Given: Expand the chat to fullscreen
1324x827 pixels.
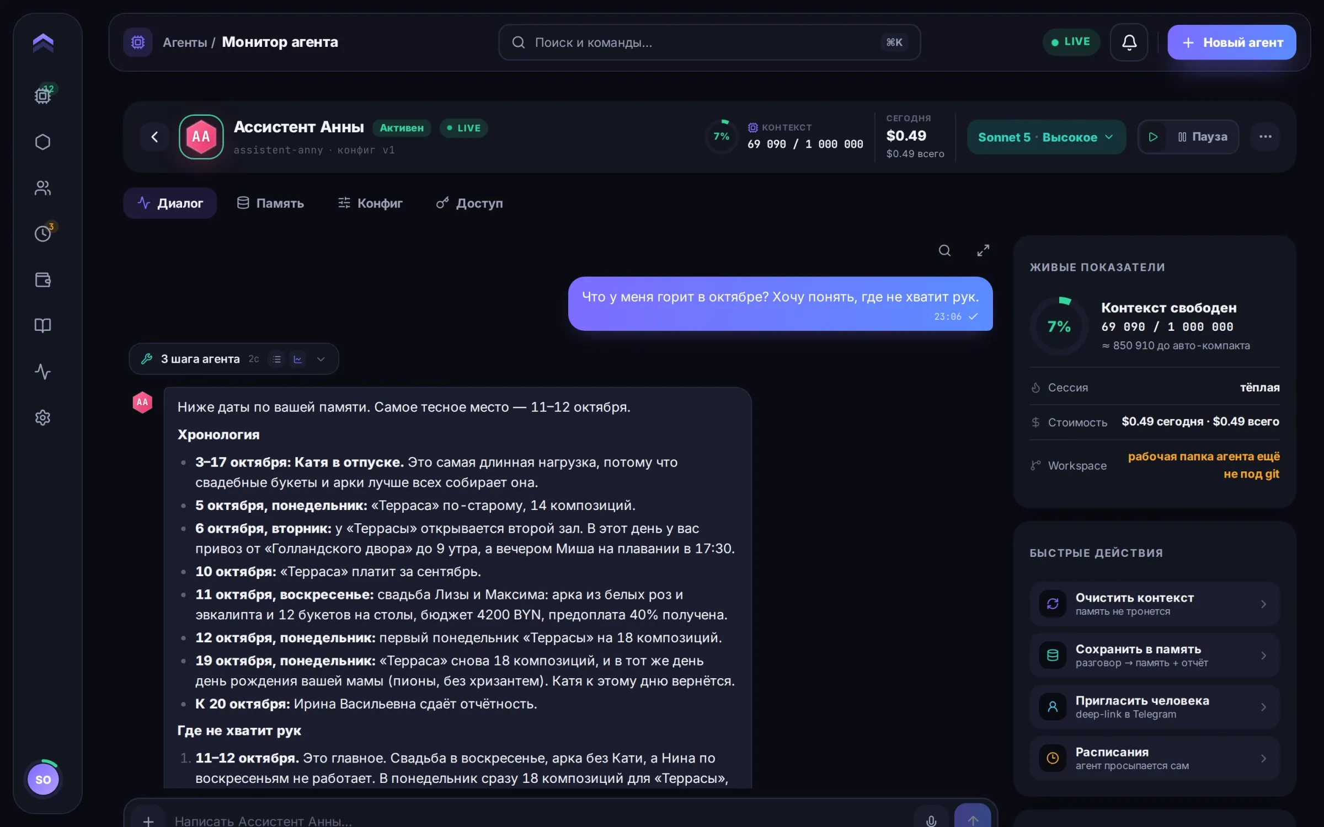Looking at the screenshot, I should coord(983,251).
